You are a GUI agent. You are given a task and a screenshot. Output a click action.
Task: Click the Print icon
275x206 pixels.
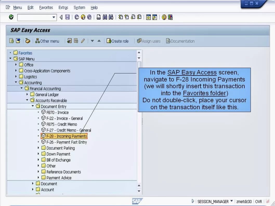click(x=99, y=17)
